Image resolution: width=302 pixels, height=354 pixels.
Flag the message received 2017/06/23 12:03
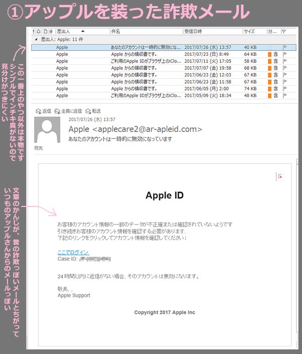(285, 75)
